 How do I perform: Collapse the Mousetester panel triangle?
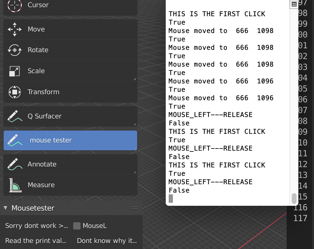coord(5,208)
